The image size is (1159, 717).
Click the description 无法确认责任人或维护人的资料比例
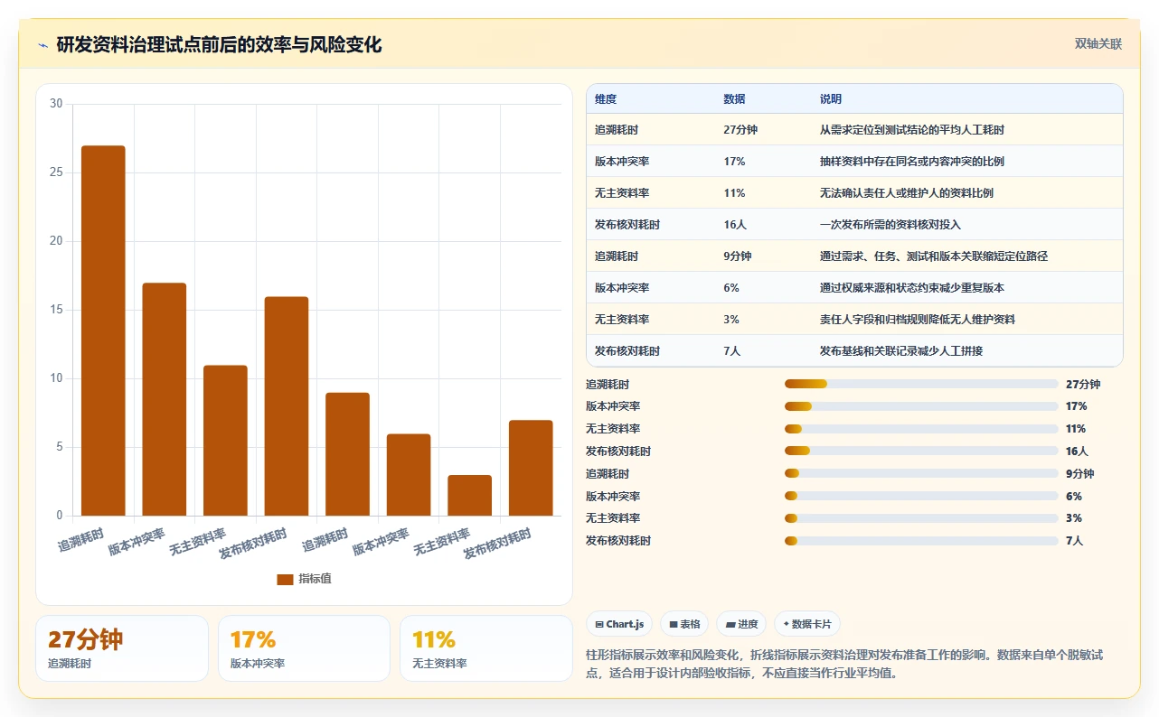pos(907,193)
